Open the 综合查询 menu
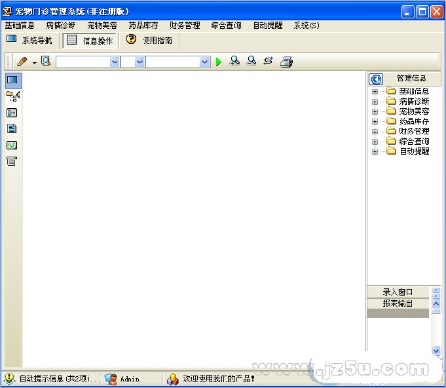This screenshot has height=388, width=446. point(226,26)
